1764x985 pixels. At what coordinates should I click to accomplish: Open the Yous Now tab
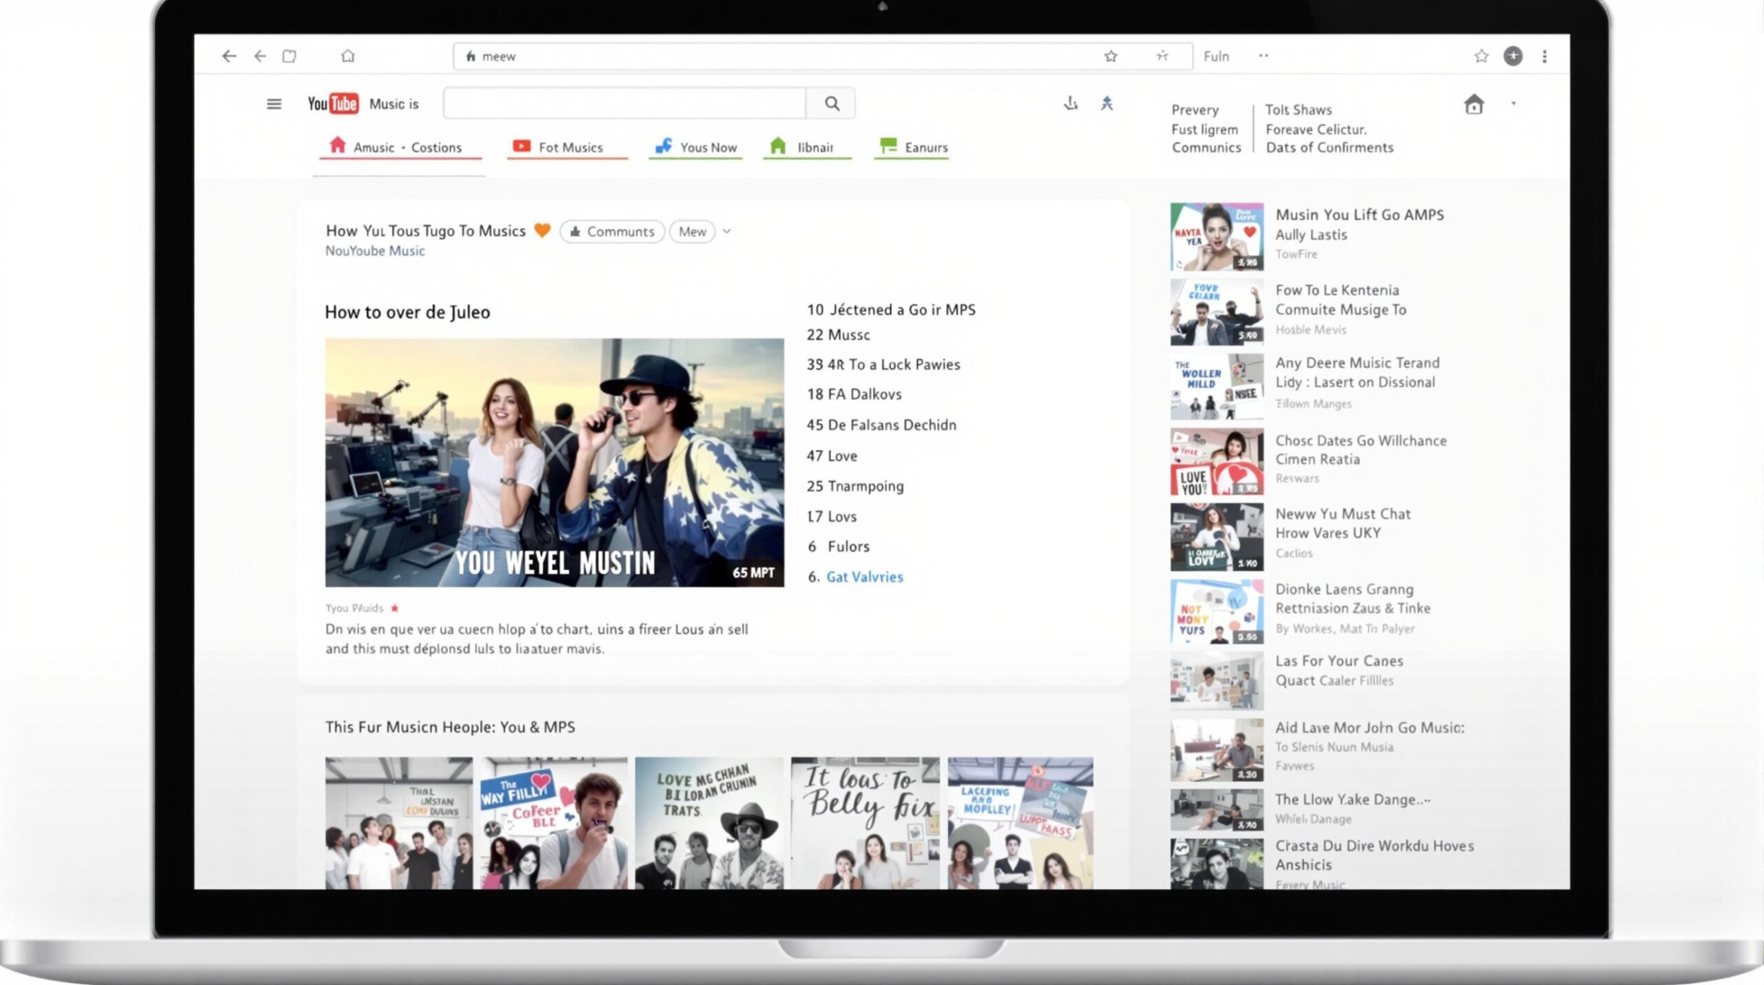click(x=696, y=148)
